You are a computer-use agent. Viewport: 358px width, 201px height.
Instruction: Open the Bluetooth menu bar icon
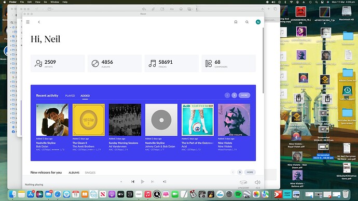[x=285, y=2]
